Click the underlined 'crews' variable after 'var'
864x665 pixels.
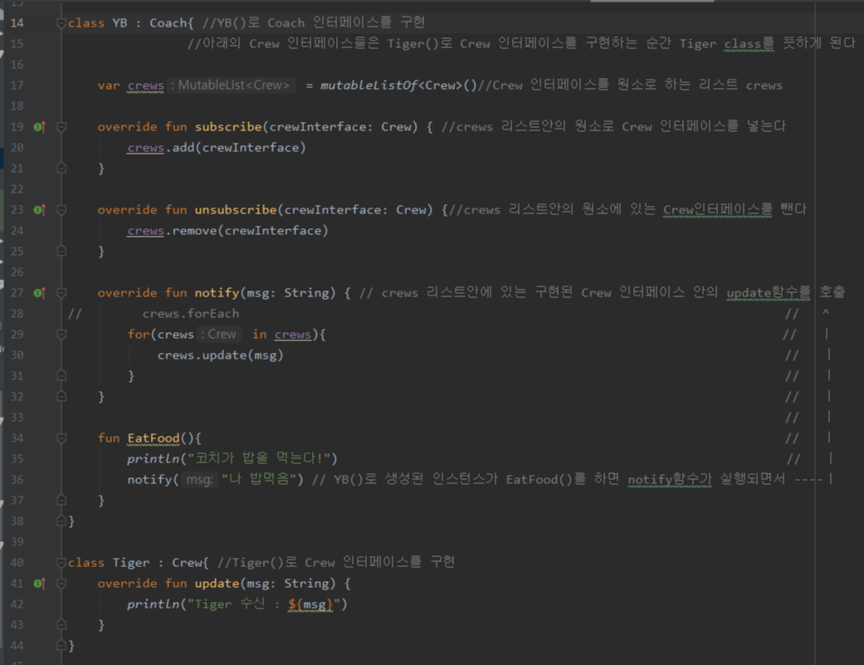tap(145, 86)
